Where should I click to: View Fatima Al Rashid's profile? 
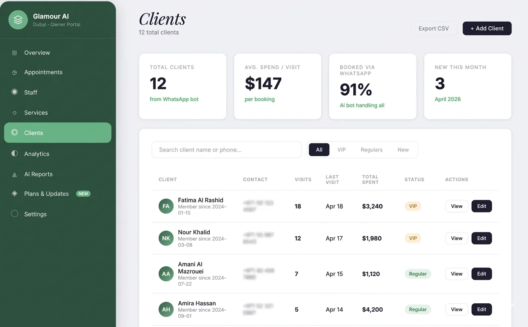457,206
